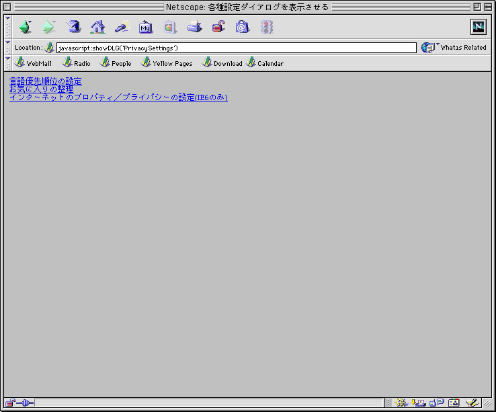Open Address Book from the component bar

point(454,403)
